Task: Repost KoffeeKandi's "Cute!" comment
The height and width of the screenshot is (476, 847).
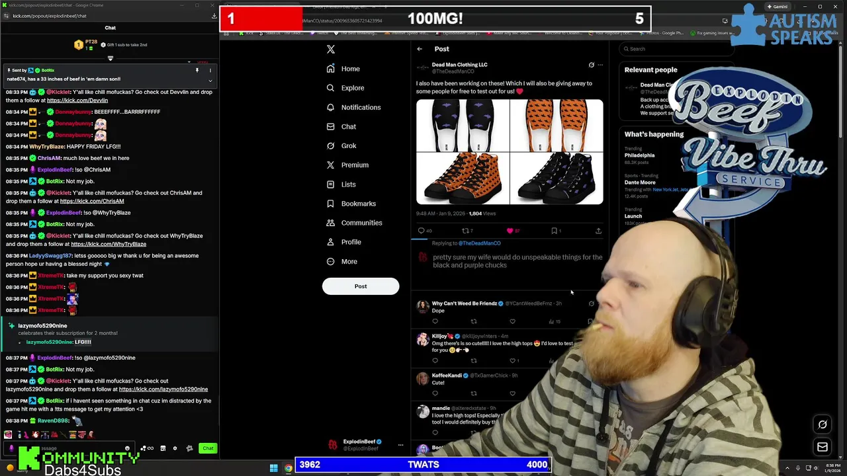Action: 474,393
